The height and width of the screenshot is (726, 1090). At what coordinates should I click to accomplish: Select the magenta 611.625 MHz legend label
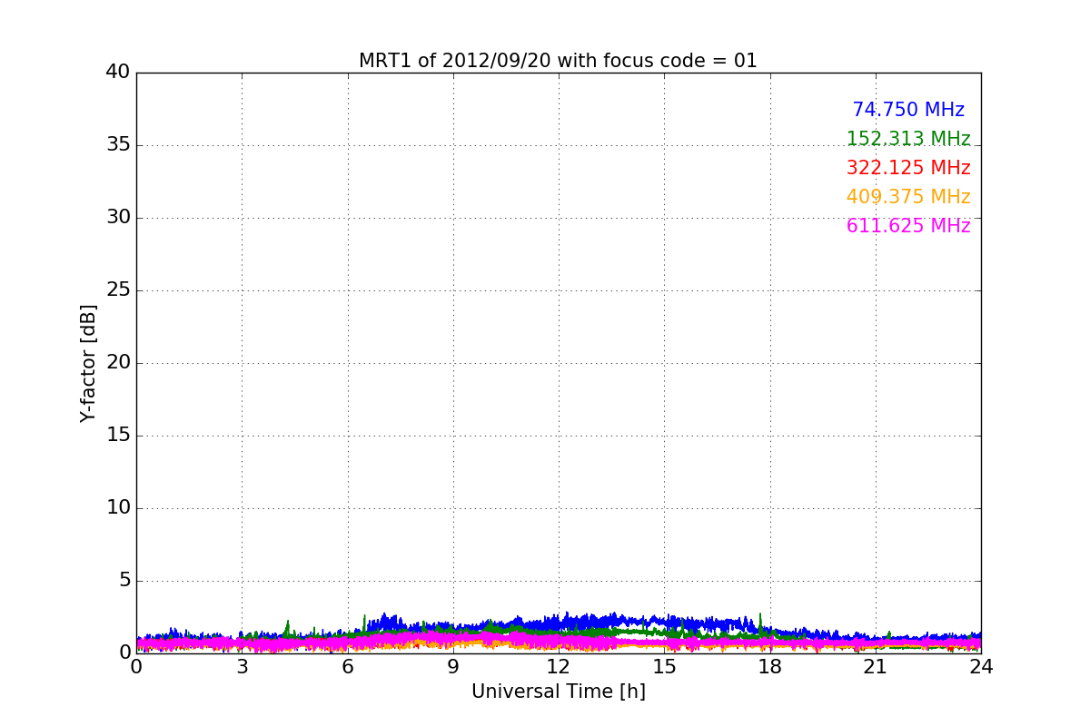(908, 226)
